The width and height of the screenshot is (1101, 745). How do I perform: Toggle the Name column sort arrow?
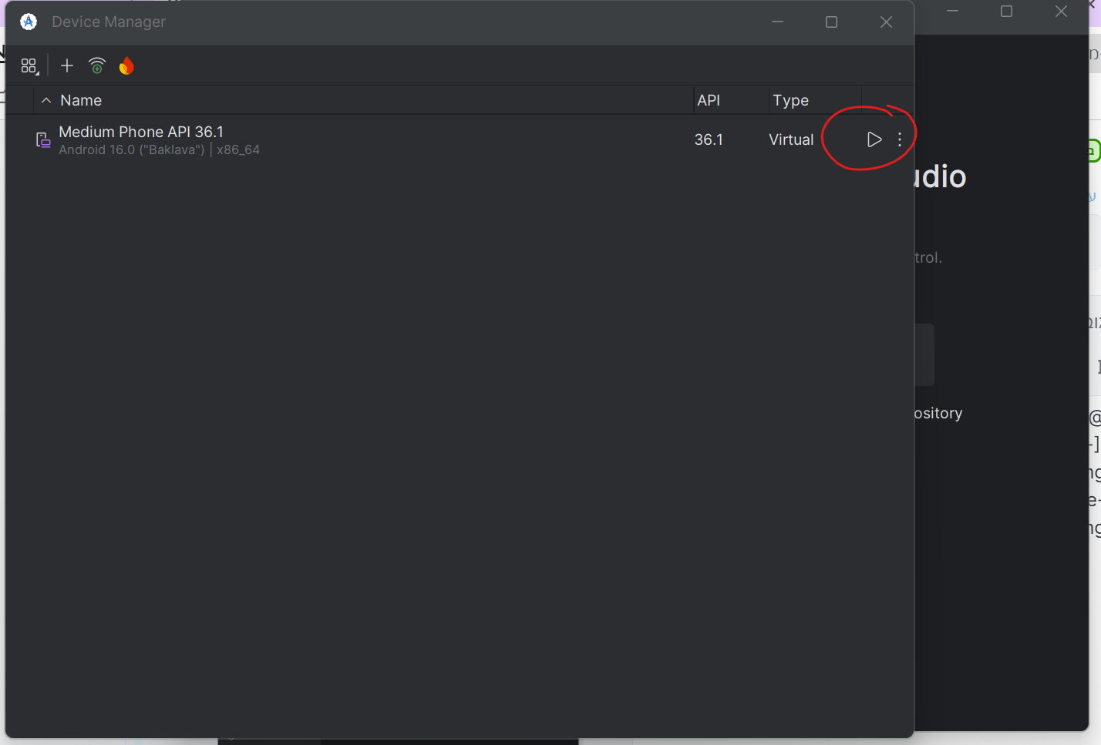(46, 100)
